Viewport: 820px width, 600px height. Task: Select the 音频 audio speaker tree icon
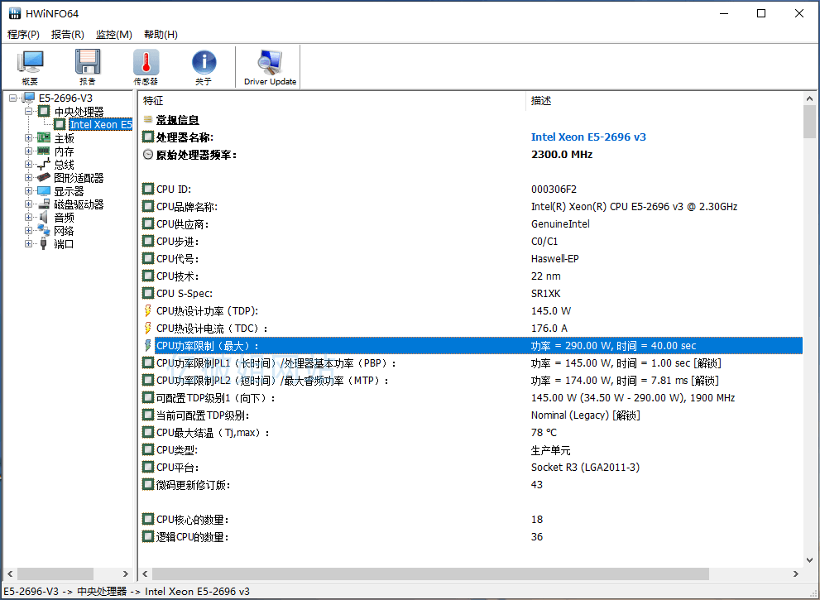[x=44, y=218]
